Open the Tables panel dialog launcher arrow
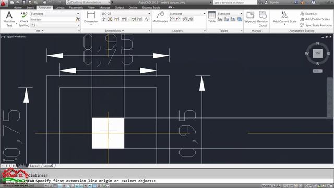 click(x=242, y=31)
